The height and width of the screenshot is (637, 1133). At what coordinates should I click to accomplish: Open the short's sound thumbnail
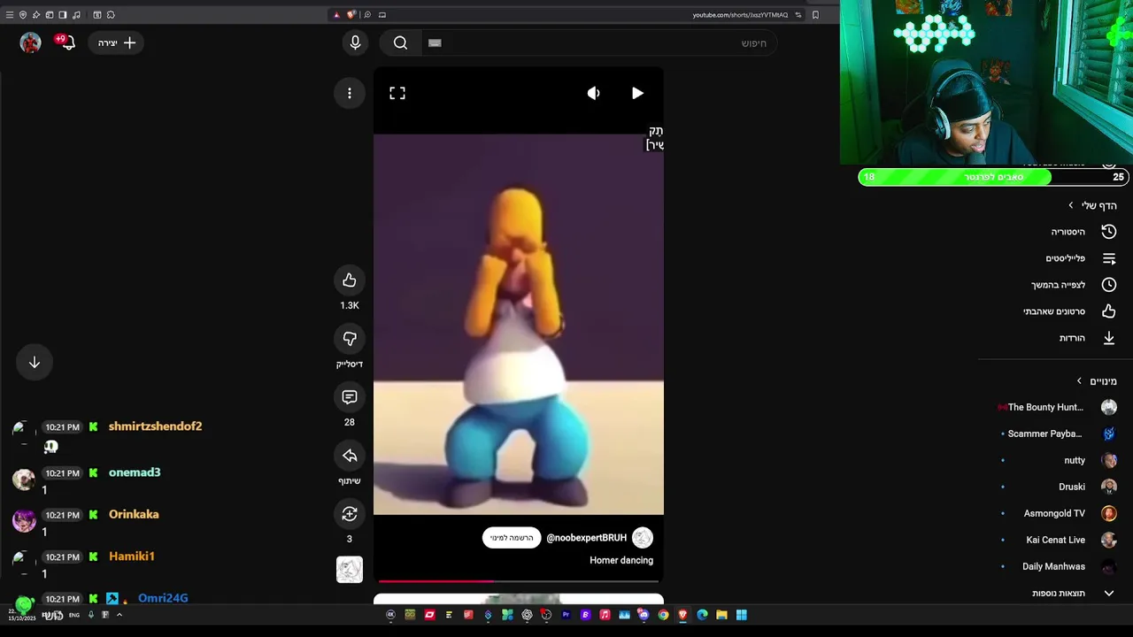point(350,570)
